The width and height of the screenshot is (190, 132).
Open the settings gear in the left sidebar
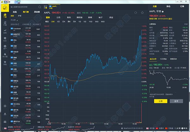[x=5, y=105]
